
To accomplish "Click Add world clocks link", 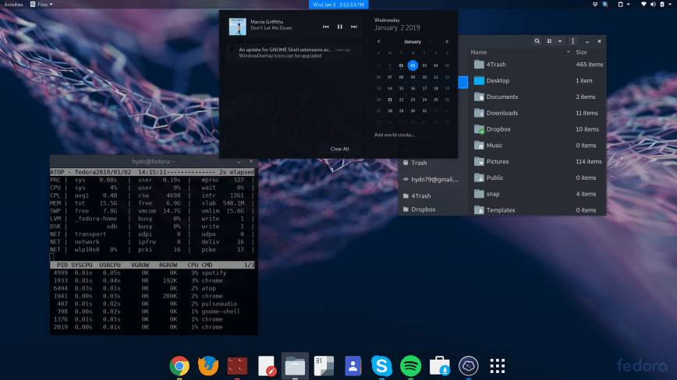I will click(394, 135).
